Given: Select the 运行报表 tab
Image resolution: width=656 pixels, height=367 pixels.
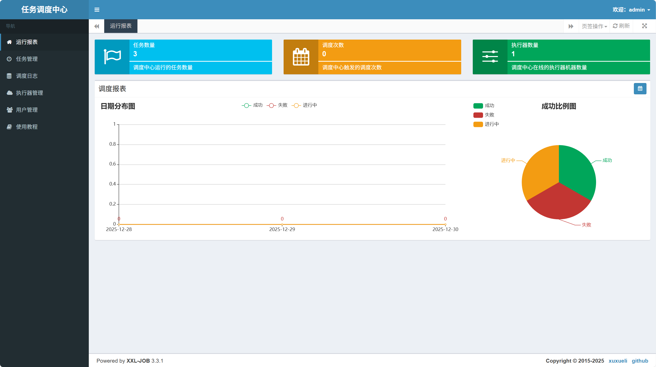Looking at the screenshot, I should pyautogui.click(x=120, y=26).
